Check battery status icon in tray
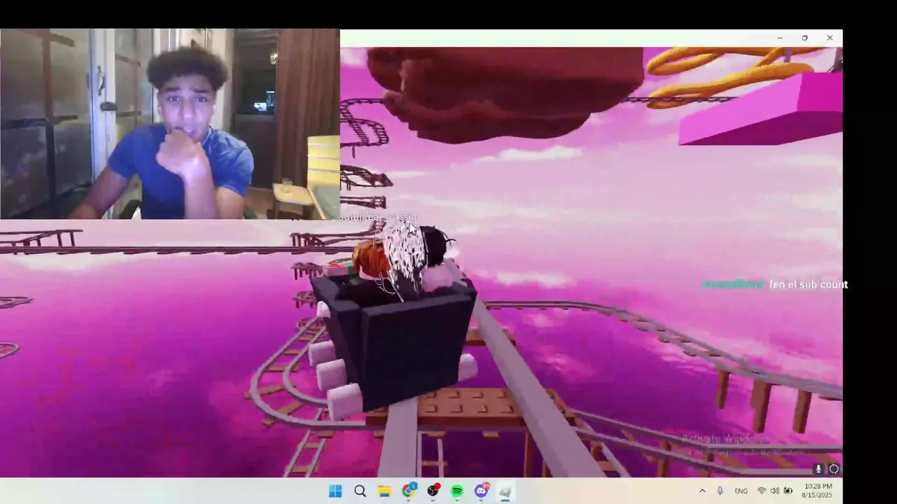The image size is (897, 504). 788,491
